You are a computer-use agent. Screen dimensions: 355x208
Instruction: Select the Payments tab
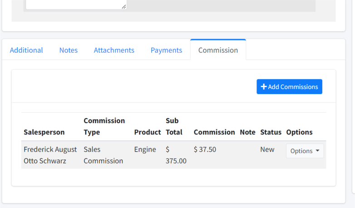(167, 50)
